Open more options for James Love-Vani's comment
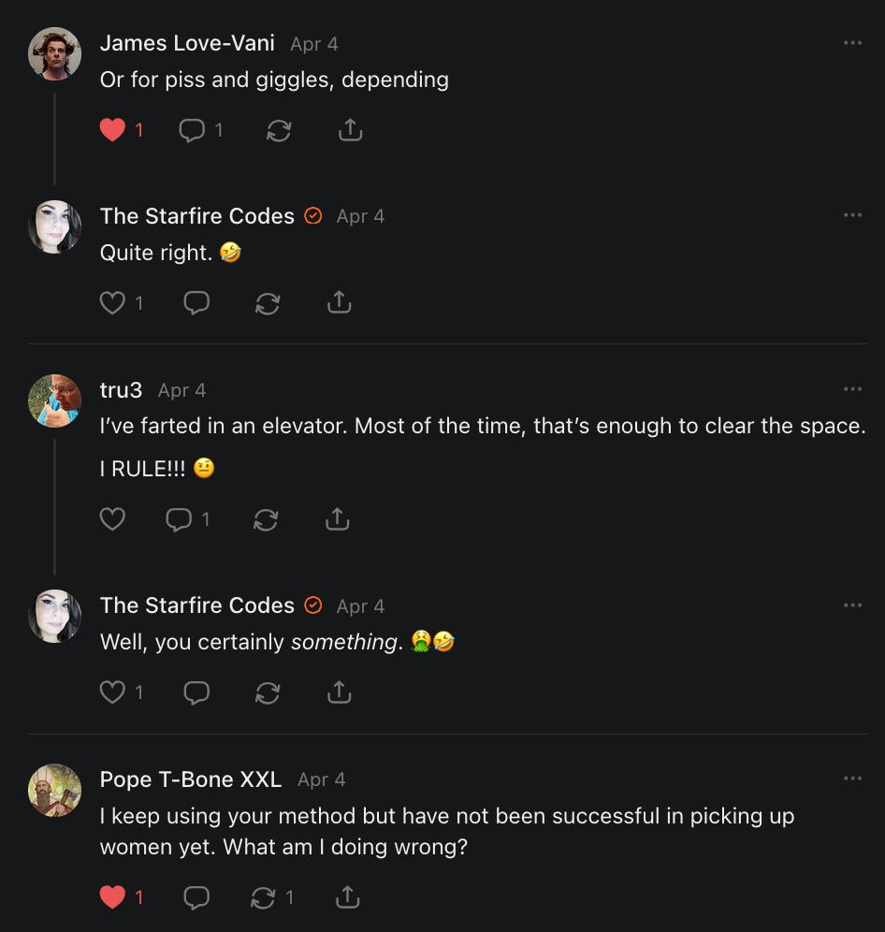Image resolution: width=885 pixels, height=932 pixels. (x=851, y=43)
